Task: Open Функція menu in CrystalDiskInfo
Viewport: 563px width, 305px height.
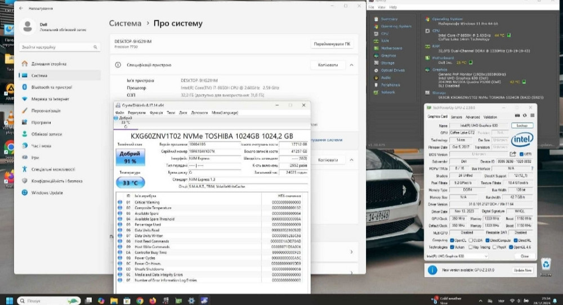Action: click(x=156, y=113)
